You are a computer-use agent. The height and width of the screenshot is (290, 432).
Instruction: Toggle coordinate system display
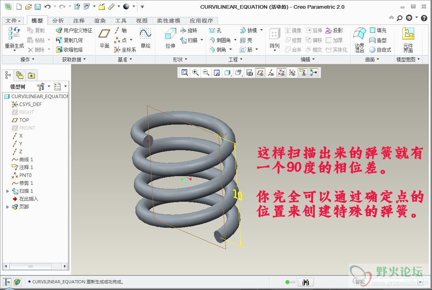pyautogui.click(x=292, y=72)
